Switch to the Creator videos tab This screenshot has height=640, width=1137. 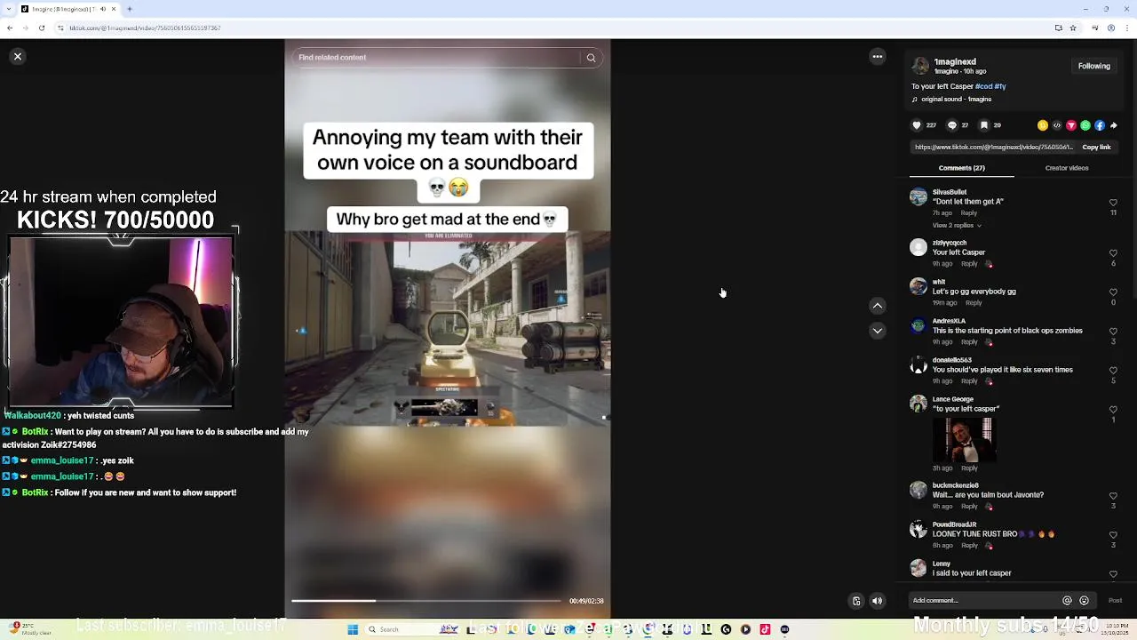(1067, 168)
